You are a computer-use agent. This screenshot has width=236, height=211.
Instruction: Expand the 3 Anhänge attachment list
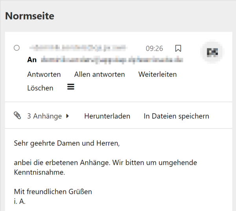point(48,116)
